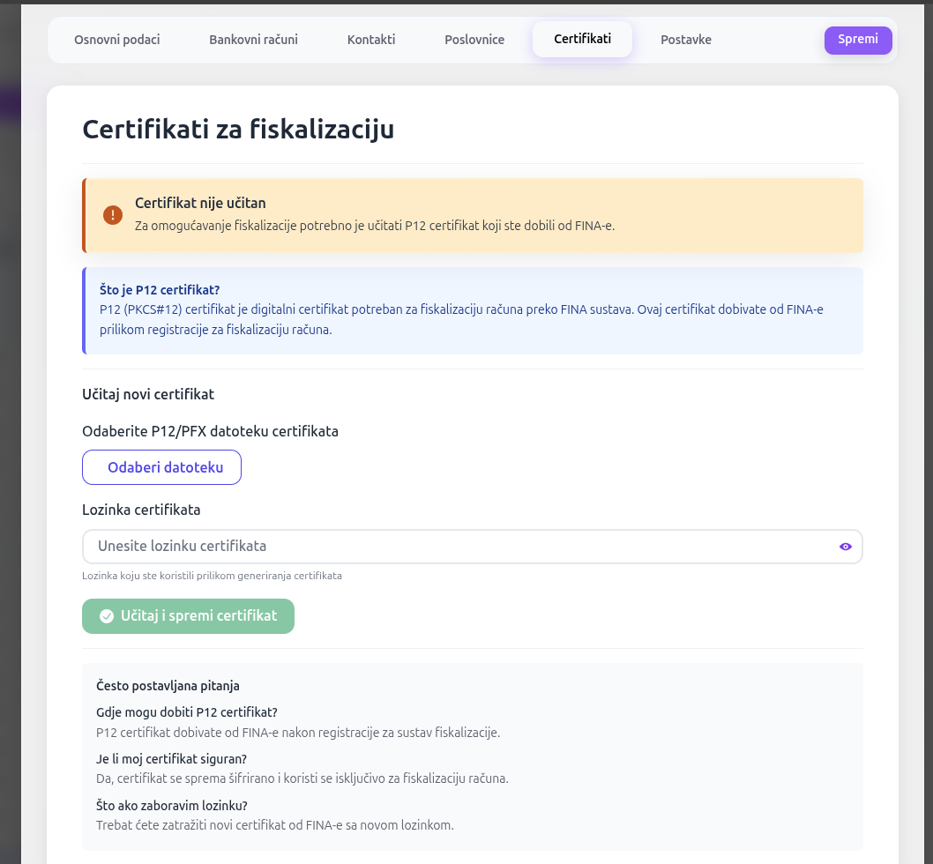The image size is (933, 864).
Task: Go to the Kontakti tab
Action: click(x=371, y=40)
